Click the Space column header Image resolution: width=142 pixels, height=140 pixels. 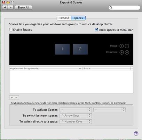(106, 69)
